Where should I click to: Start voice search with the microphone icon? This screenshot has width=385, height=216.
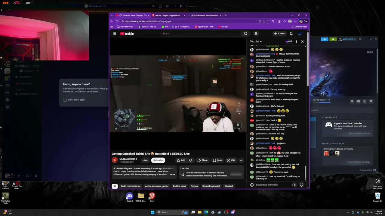tap(256, 34)
